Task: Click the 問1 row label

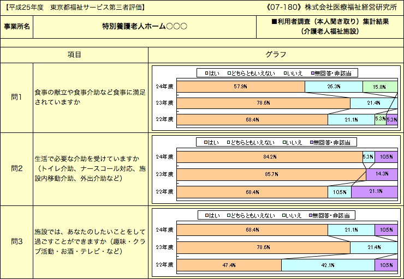Action: 17,97
